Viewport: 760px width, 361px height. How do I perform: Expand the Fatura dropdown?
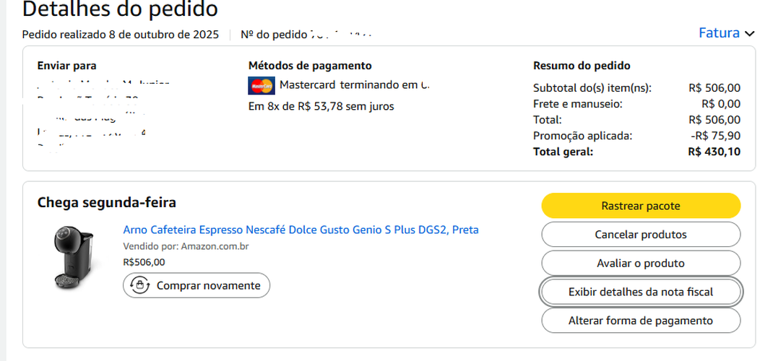click(x=725, y=33)
